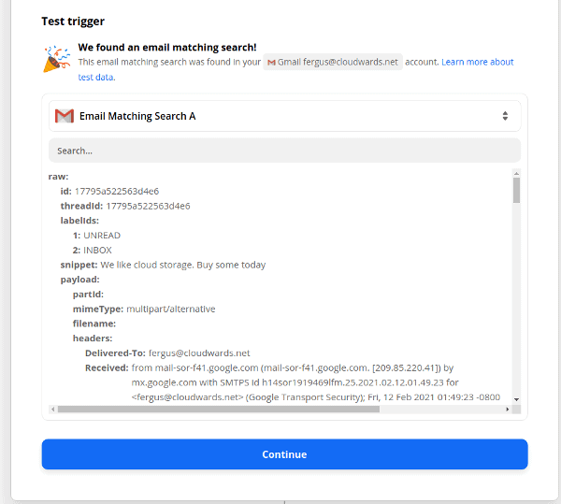Focus the Search... field in test data
The image size is (561, 504).
pyautogui.click(x=285, y=151)
